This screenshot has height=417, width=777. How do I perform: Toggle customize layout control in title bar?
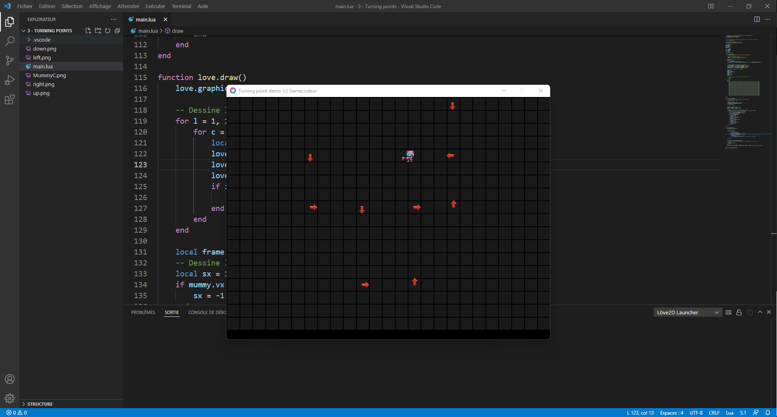click(711, 6)
